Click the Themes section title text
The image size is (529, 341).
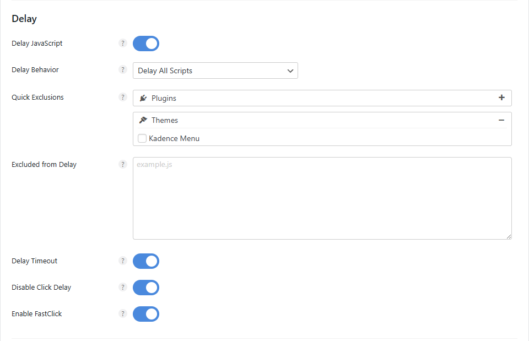[x=165, y=120]
